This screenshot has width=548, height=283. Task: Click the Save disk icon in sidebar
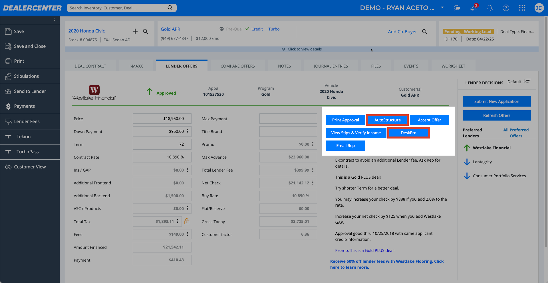pos(8,31)
